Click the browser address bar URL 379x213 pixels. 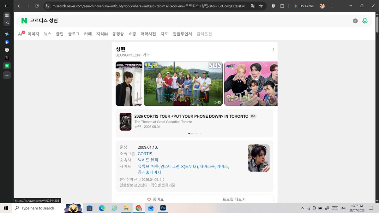(x=150, y=6)
